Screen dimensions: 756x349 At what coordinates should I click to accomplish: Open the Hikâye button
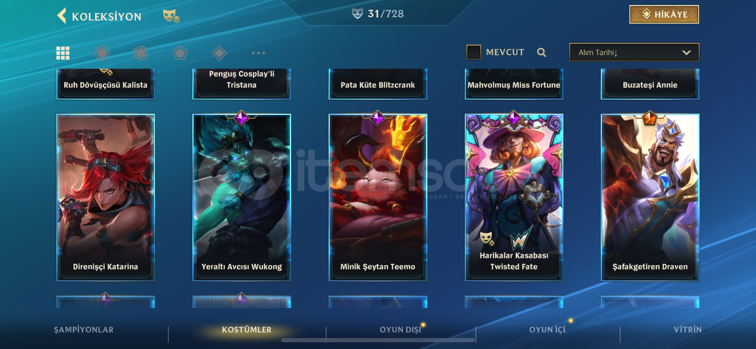click(664, 14)
